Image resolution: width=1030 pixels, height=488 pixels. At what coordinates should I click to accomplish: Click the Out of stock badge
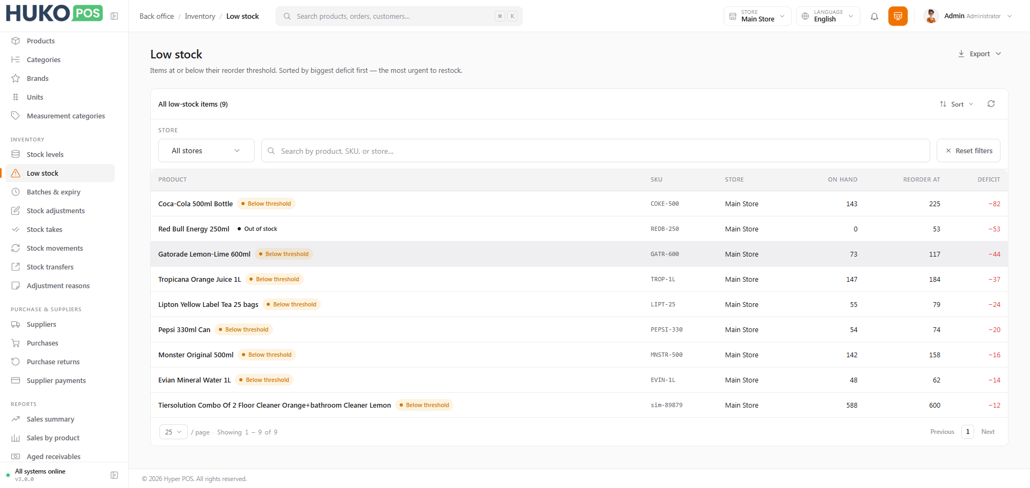257,229
